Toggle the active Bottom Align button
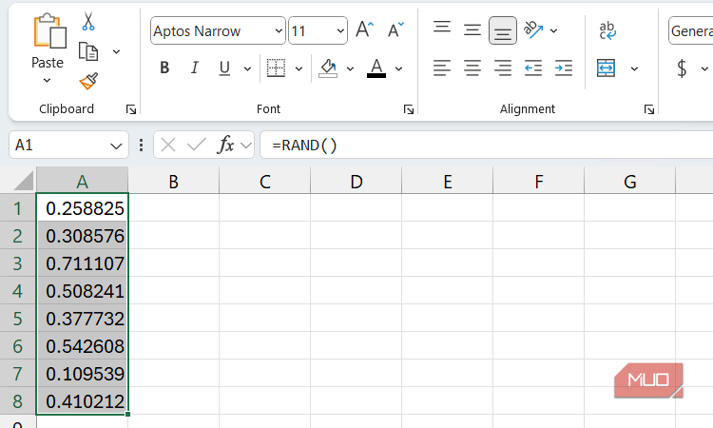The height and width of the screenshot is (428, 713). (503, 30)
